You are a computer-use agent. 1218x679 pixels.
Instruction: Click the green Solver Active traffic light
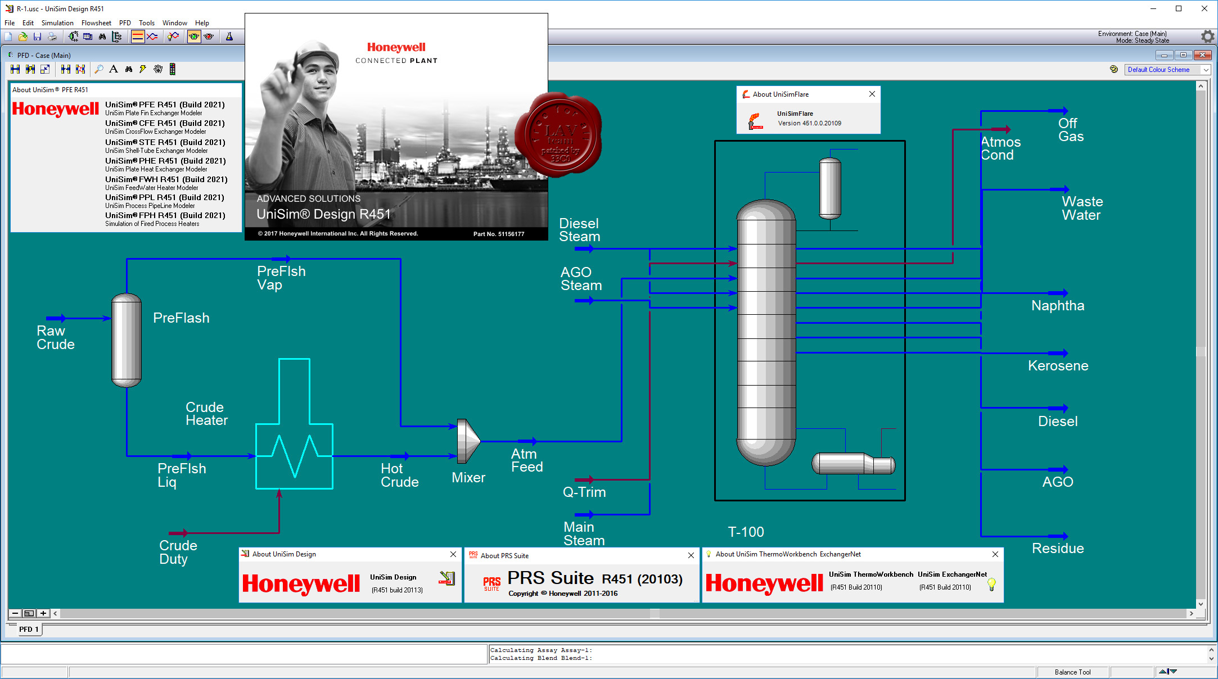194,37
